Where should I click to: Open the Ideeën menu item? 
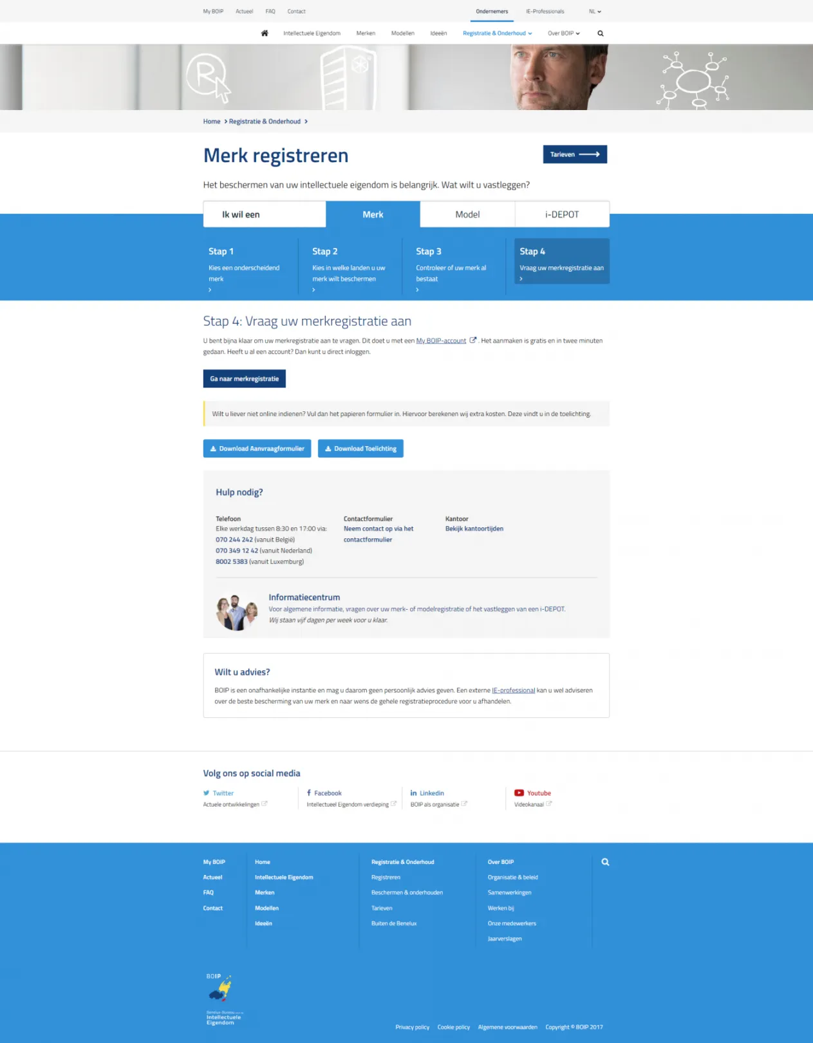438,33
